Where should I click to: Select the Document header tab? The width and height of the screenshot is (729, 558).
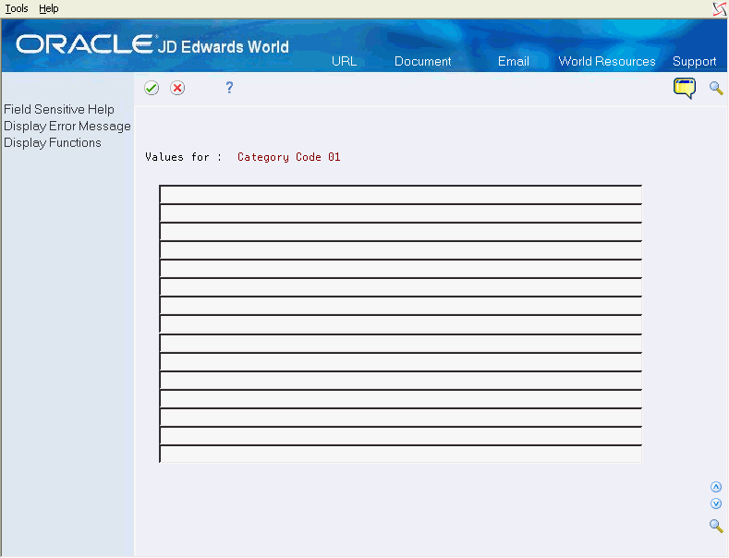click(422, 61)
